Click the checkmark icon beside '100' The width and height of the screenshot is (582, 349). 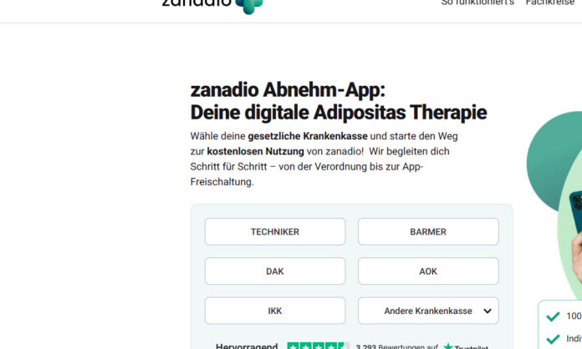[x=553, y=316]
